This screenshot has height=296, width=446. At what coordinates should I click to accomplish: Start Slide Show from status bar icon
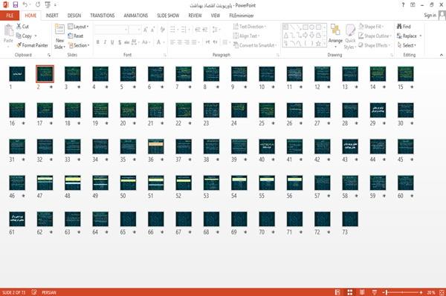pyautogui.click(x=375, y=292)
